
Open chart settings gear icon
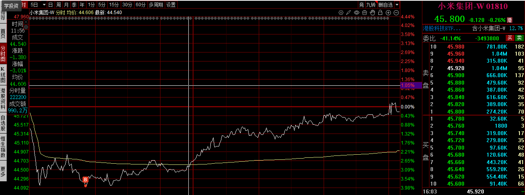pyautogui.click(x=341, y=13)
